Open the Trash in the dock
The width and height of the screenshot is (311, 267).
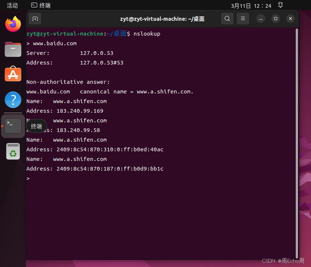[13, 151]
